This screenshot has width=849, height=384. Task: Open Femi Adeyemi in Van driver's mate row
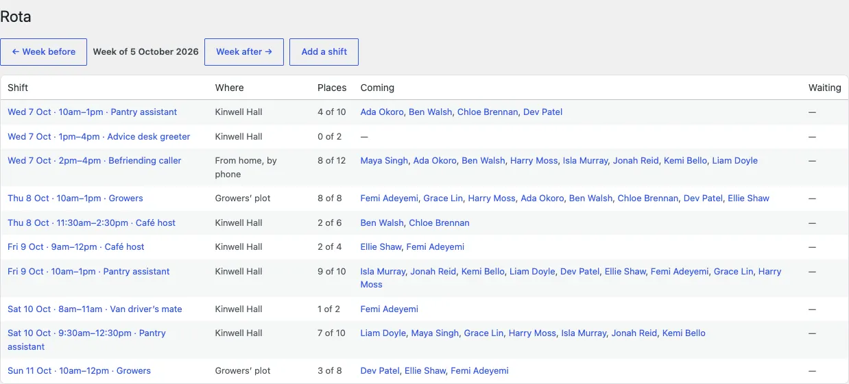click(x=390, y=309)
